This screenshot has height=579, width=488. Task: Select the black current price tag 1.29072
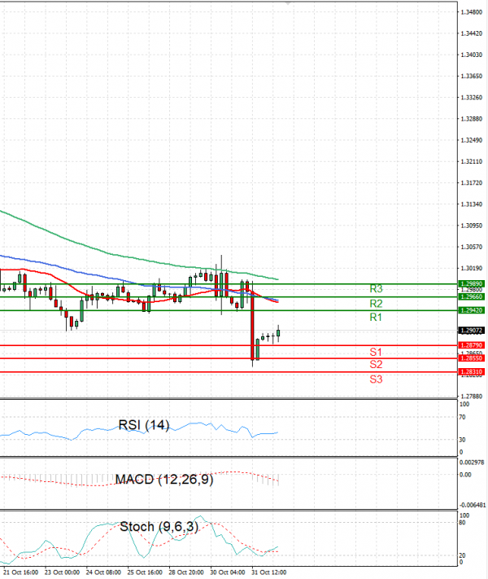pyautogui.click(x=472, y=331)
